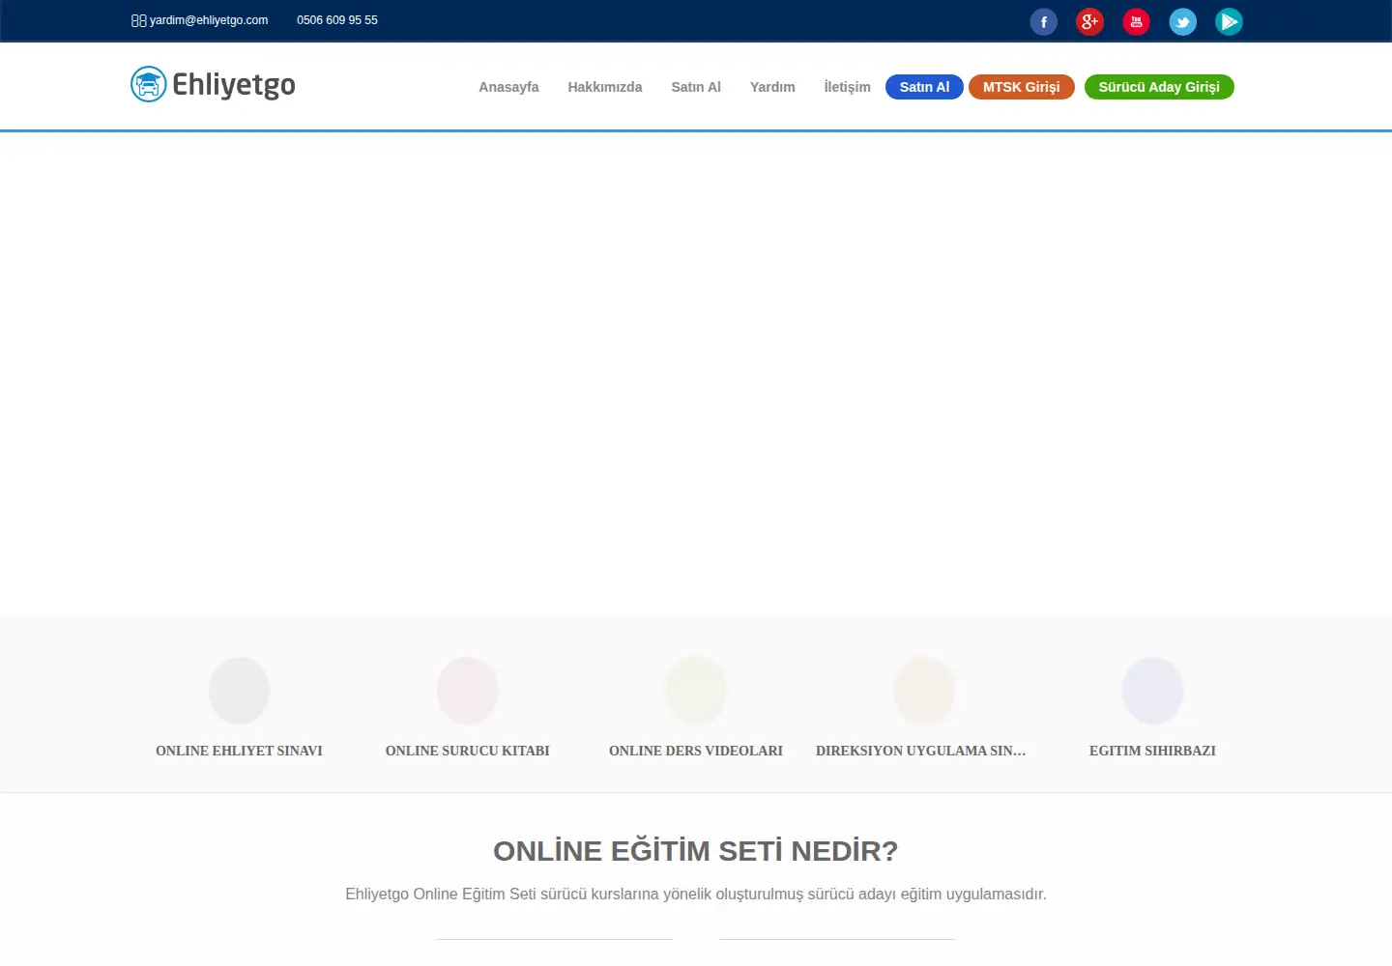This screenshot has height=966, width=1392.
Task: Open ONLINE SURUCU KITABI label link
Action: pos(467,751)
